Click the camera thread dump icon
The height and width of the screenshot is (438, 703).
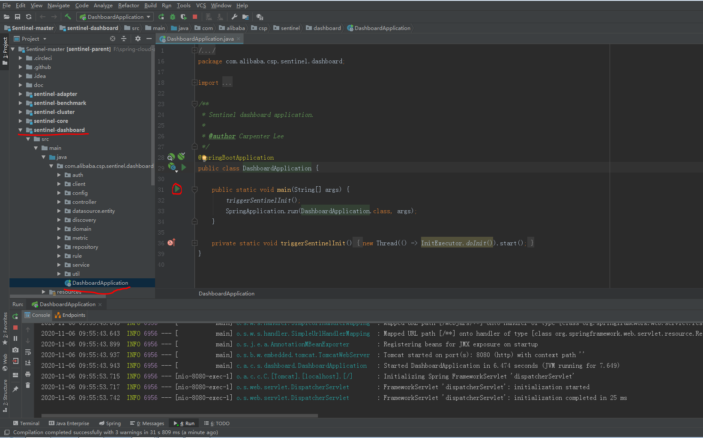point(15,350)
